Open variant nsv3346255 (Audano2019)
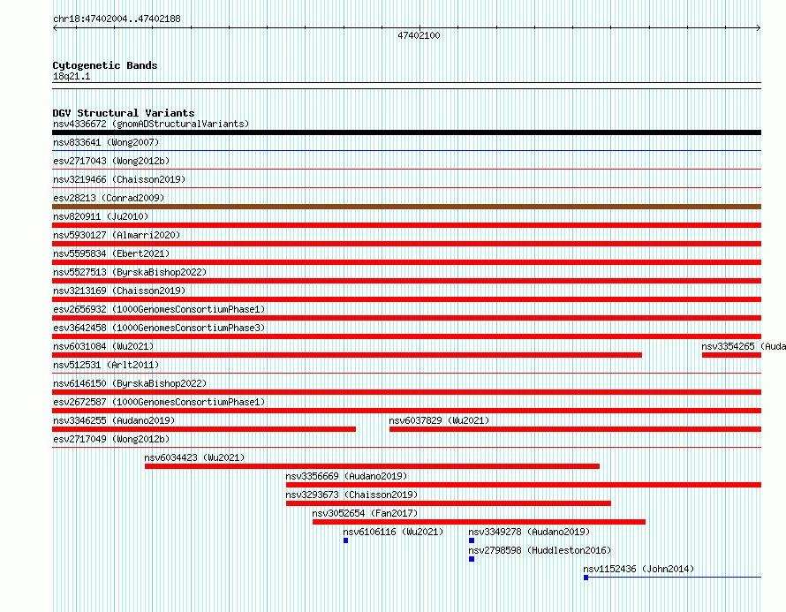Viewport: 786px width, 612px height. [x=114, y=420]
